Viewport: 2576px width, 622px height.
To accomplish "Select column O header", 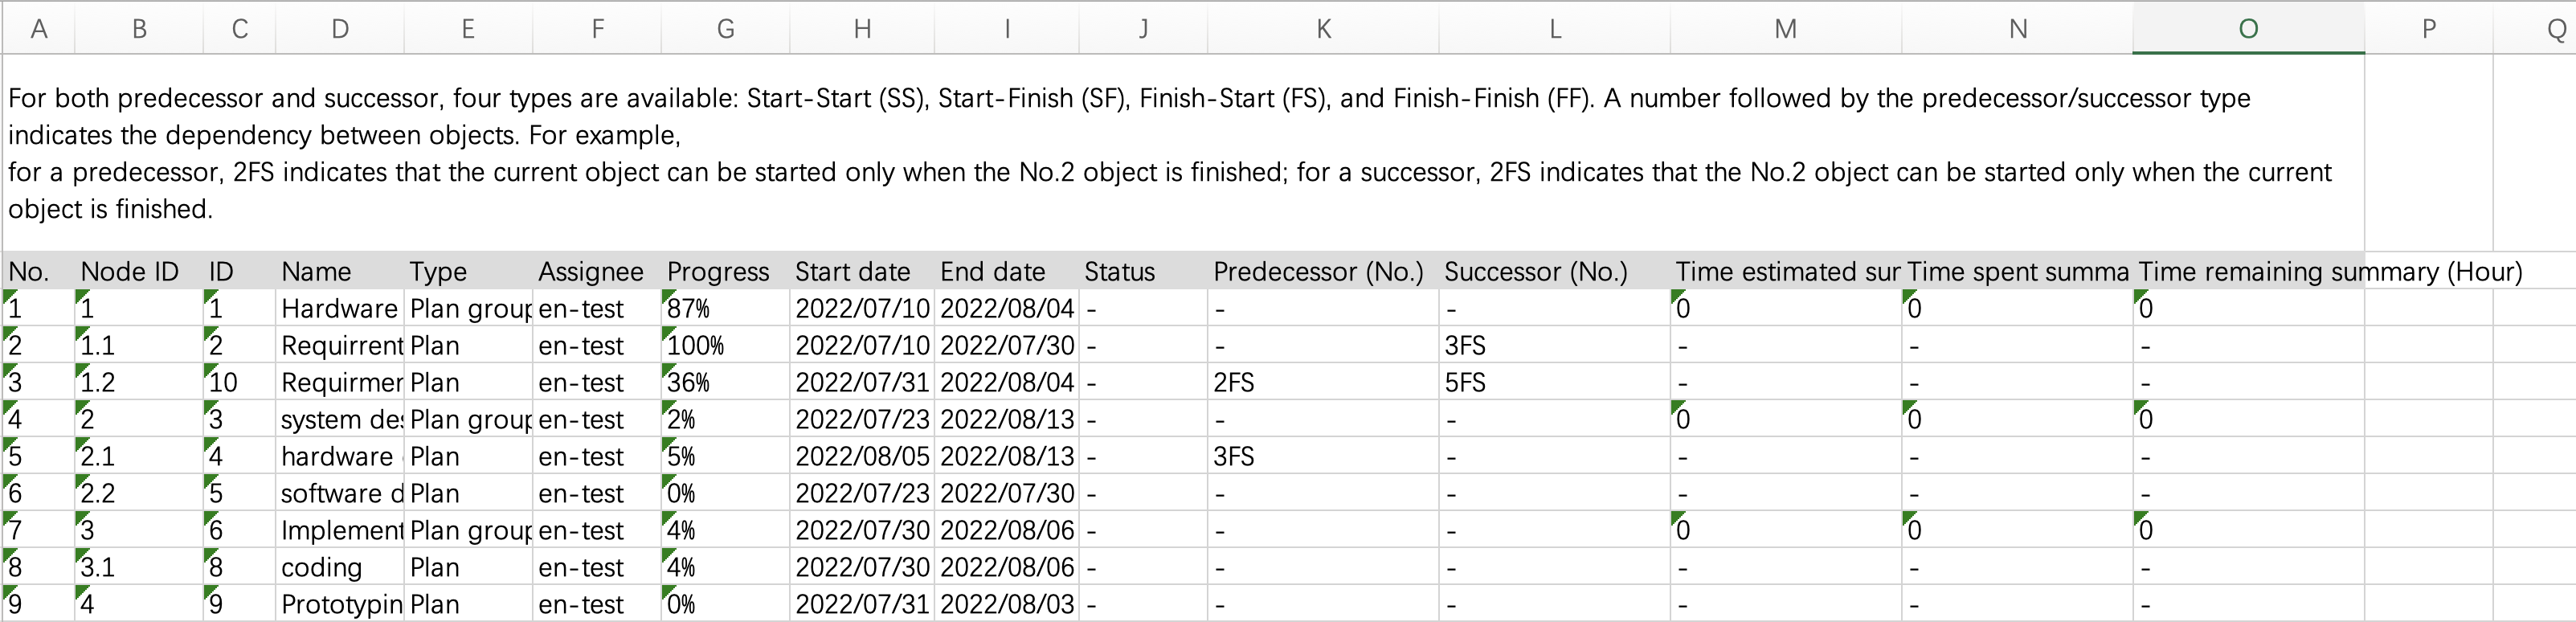I will (x=2247, y=28).
